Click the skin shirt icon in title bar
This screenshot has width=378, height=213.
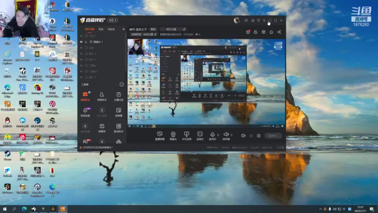258,20
